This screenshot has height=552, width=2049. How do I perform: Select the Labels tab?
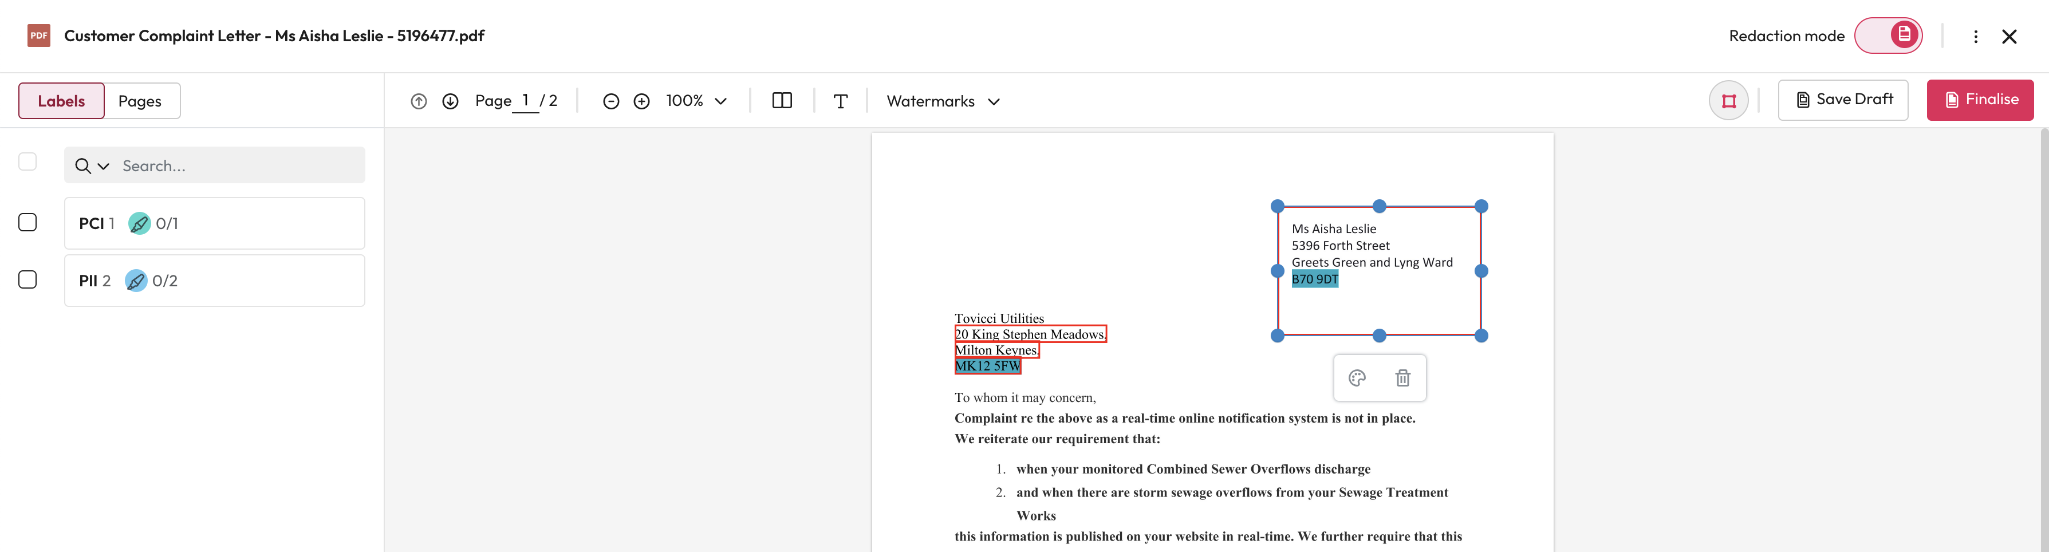coord(61,101)
